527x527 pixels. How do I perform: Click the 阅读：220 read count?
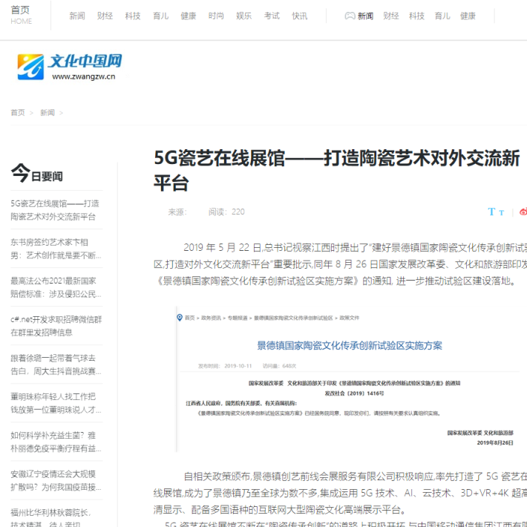[x=226, y=212]
